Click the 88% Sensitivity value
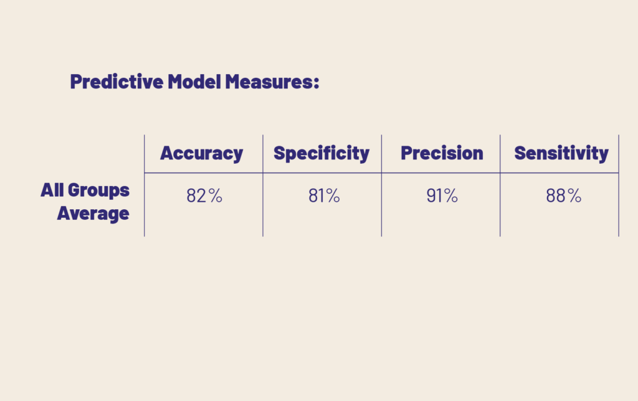638x401 pixels. [x=564, y=196]
